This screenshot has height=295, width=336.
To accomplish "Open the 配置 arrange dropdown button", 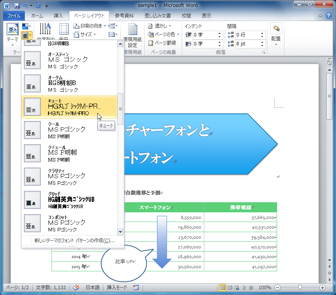I will pyautogui.click(x=276, y=35).
